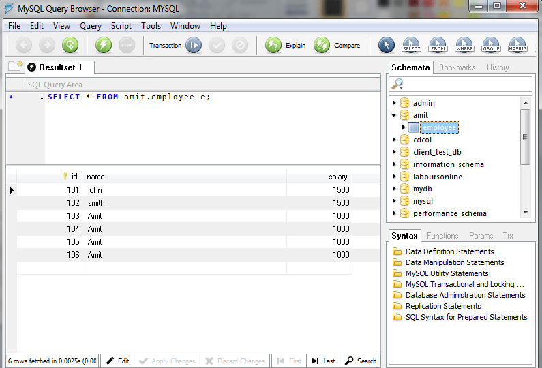
Task: Sort by the name column header
Action: 184,177
